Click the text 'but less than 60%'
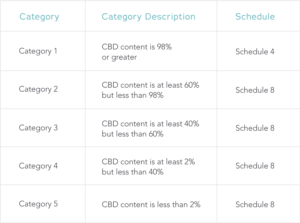Screen dimensions: 300x223 click(x=133, y=134)
